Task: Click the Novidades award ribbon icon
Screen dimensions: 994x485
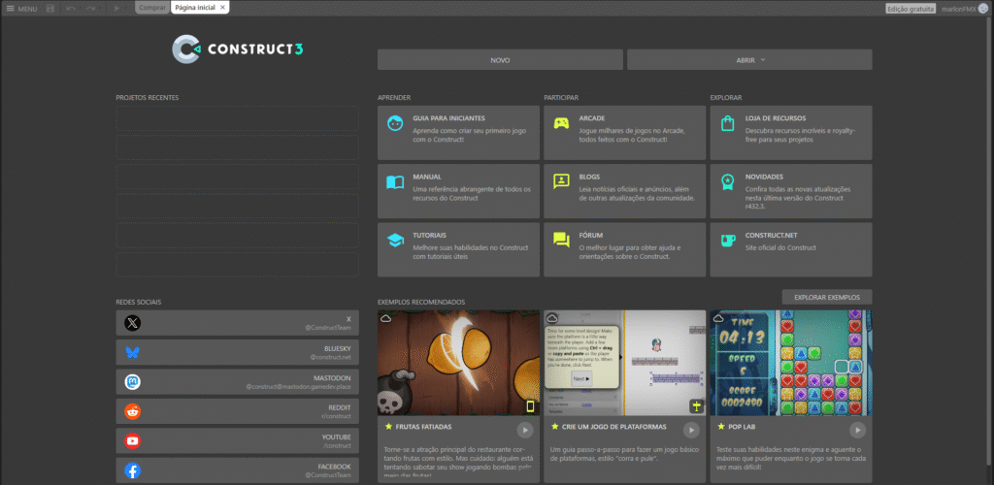Action: pyautogui.click(x=728, y=182)
